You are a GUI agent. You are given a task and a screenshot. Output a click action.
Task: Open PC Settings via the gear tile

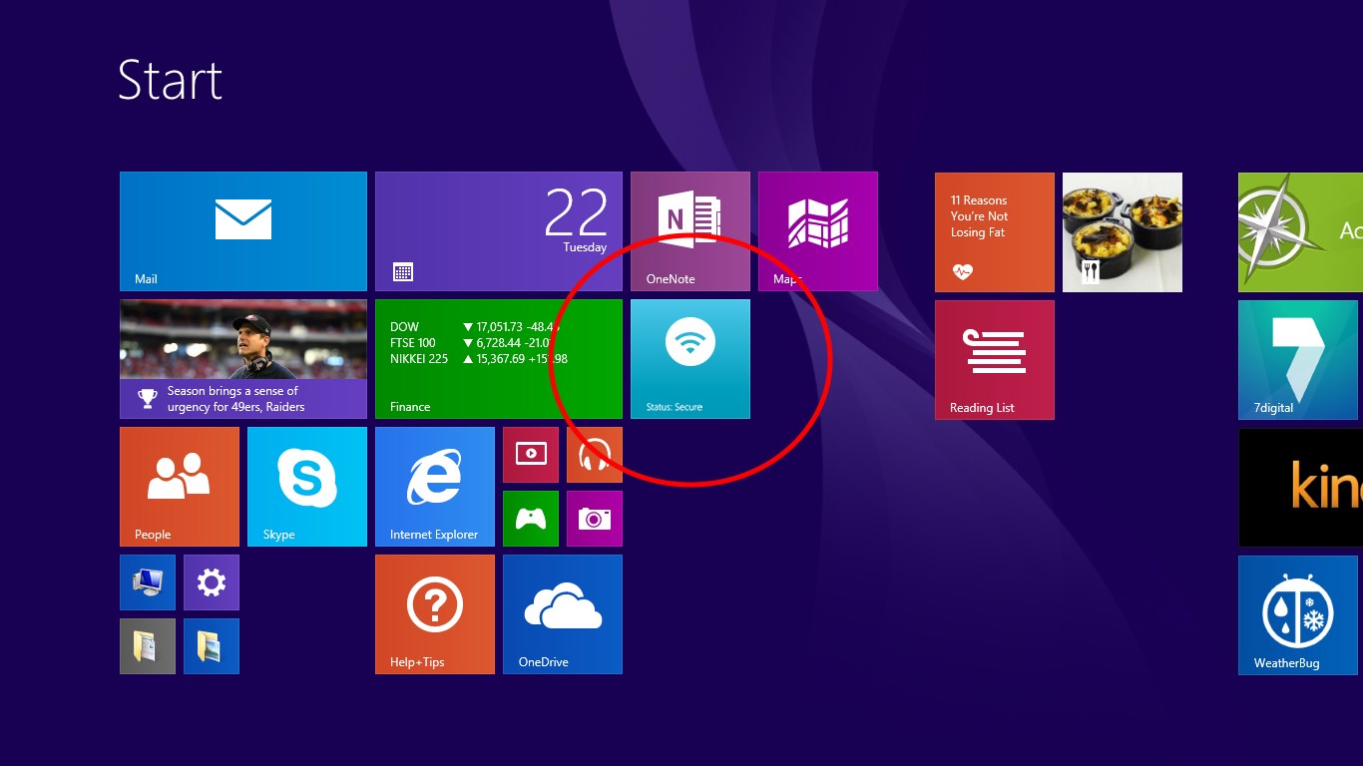pos(211,581)
